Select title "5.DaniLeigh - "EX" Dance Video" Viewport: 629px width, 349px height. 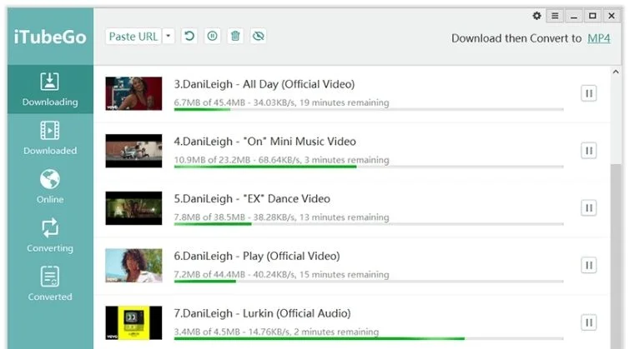[252, 199]
